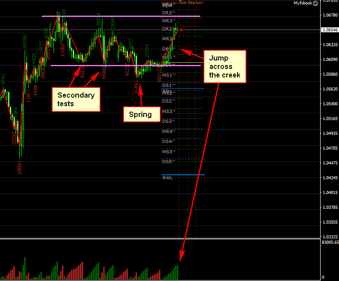Click the DS2^ pivot level label
Image resolution: width=339 pixels, height=281 pixels.
pyautogui.click(x=169, y=101)
